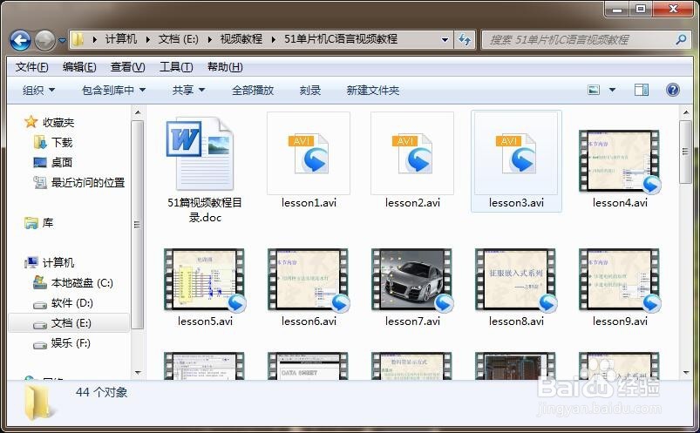Click the file list scroll-down arrow

pyautogui.click(x=685, y=373)
